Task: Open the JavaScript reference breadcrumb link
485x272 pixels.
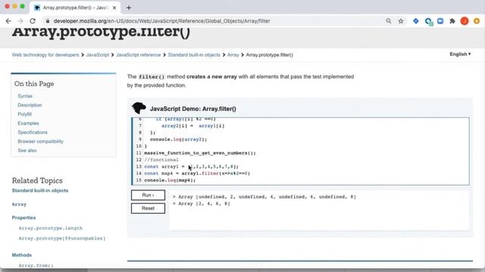Action: [139, 55]
